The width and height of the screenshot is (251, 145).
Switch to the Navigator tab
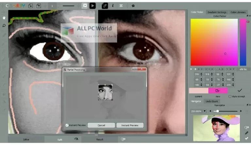point(196,101)
